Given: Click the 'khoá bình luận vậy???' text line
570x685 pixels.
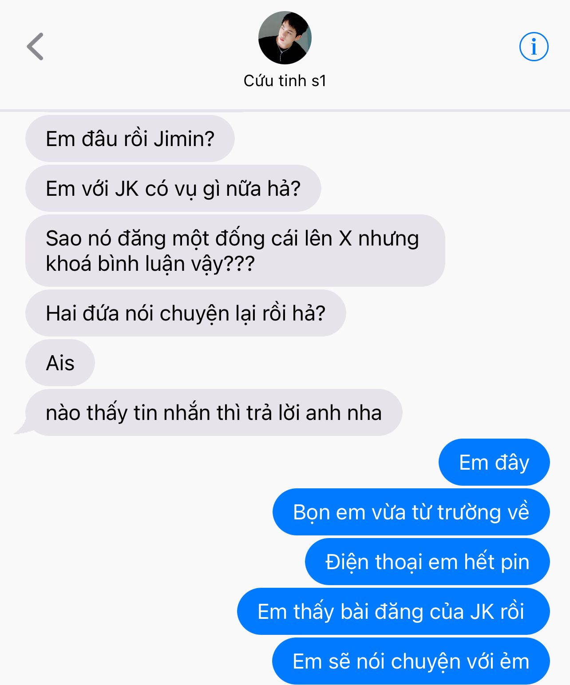Looking at the screenshot, I should [150, 264].
